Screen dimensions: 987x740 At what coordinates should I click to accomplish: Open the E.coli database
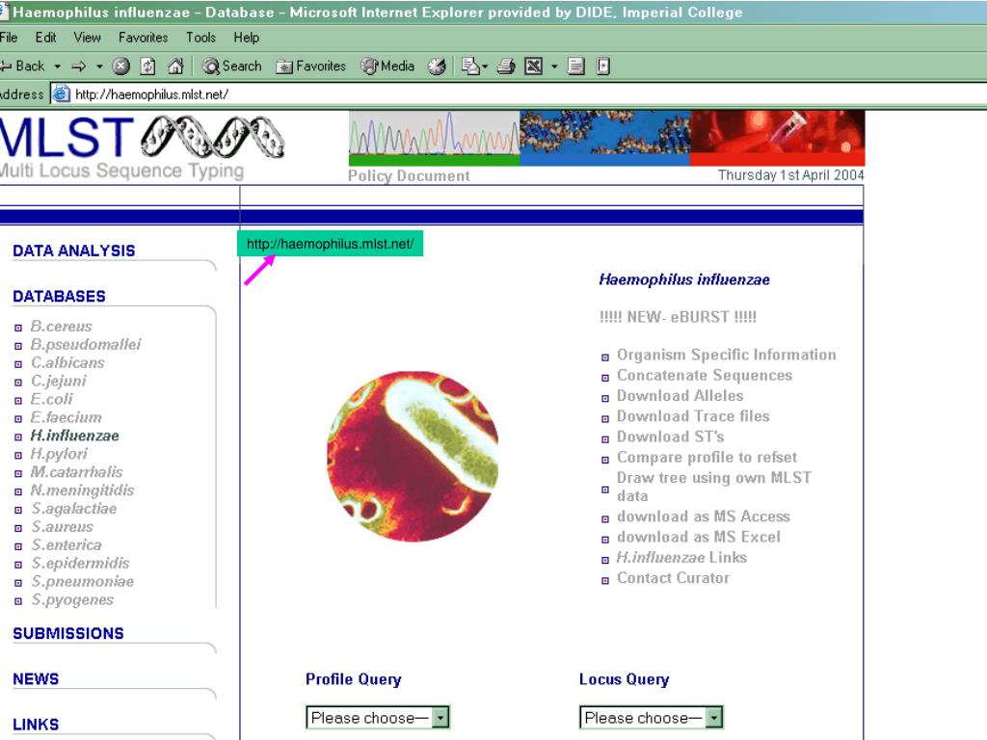point(52,400)
